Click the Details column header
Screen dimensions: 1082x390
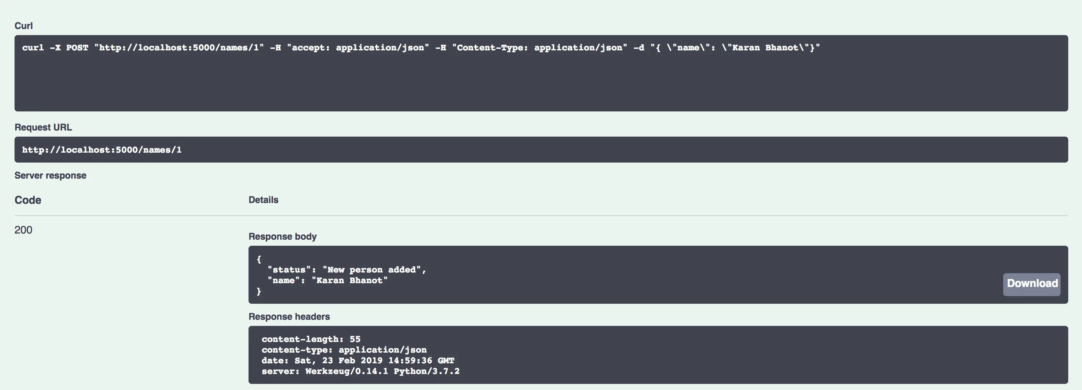point(263,200)
